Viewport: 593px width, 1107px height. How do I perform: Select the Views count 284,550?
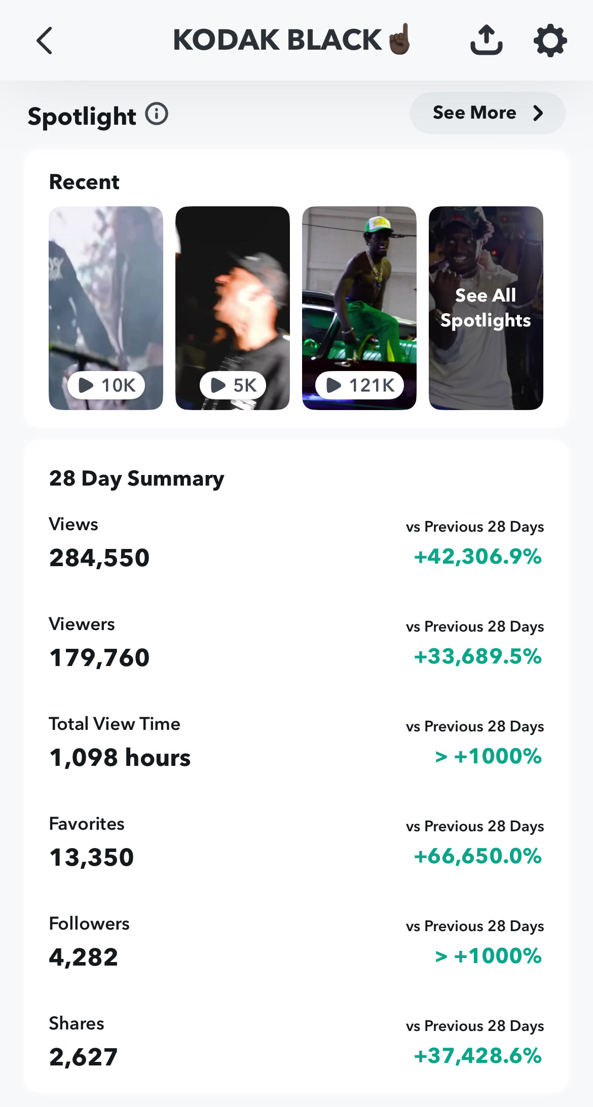[99, 558]
